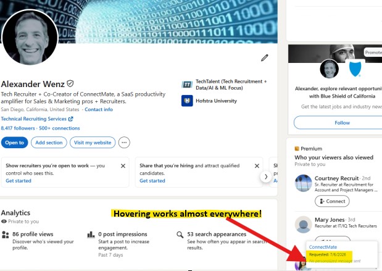View 8,417 followers

pyautogui.click(x=18, y=128)
